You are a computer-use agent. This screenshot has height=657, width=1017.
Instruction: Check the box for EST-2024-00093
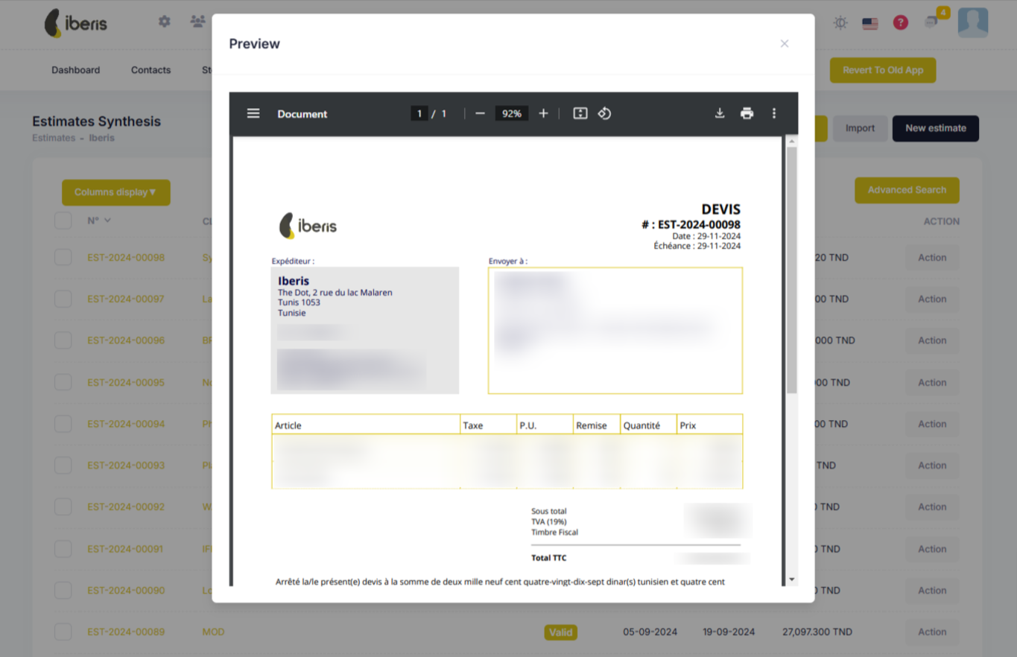click(x=63, y=466)
